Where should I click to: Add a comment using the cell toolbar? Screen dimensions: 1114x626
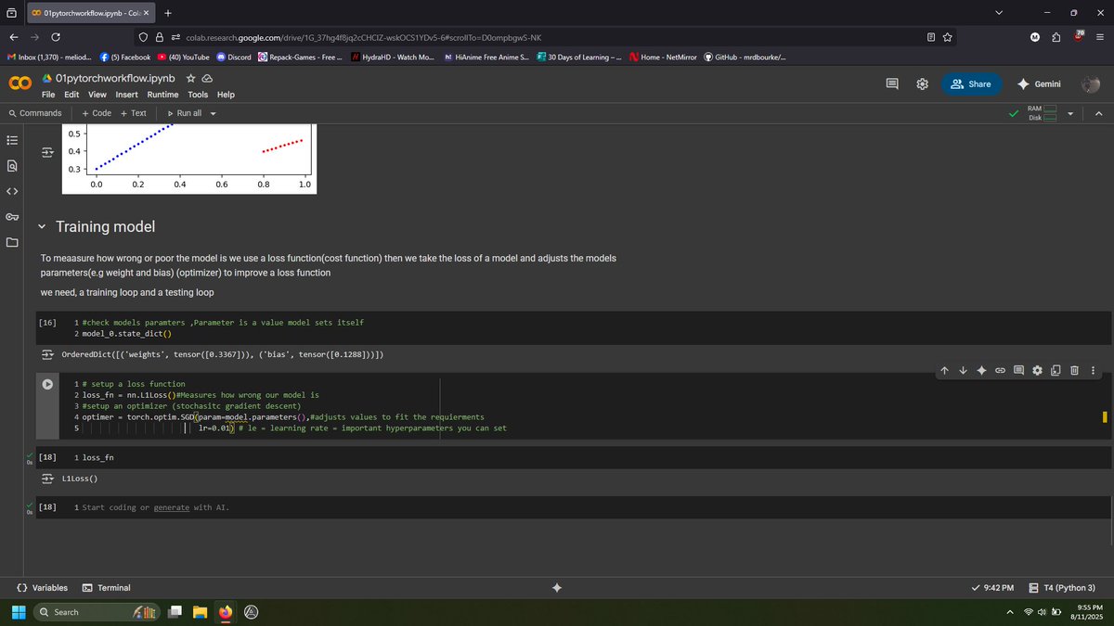[x=1018, y=371]
